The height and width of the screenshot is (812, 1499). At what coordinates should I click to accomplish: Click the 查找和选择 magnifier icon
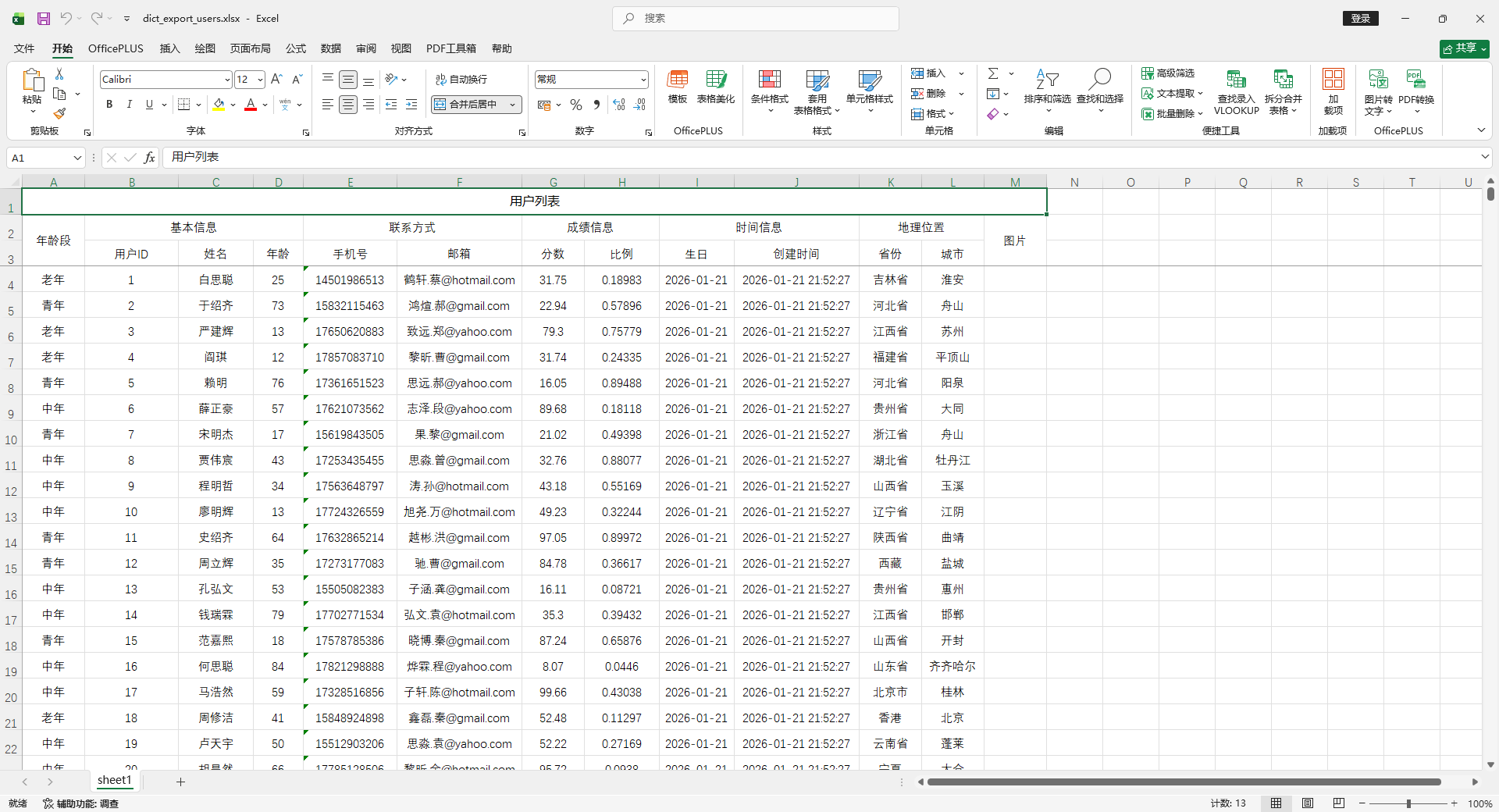[1099, 79]
